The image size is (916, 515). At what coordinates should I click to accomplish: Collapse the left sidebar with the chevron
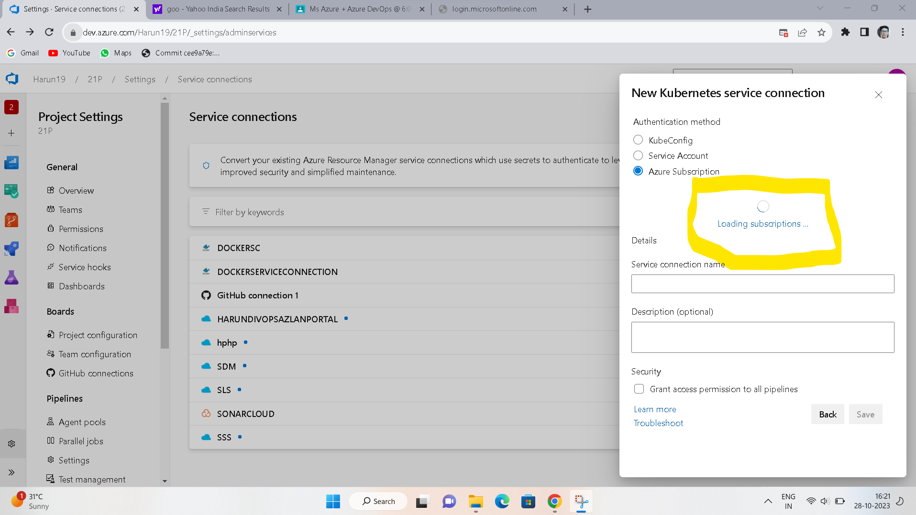click(x=11, y=472)
